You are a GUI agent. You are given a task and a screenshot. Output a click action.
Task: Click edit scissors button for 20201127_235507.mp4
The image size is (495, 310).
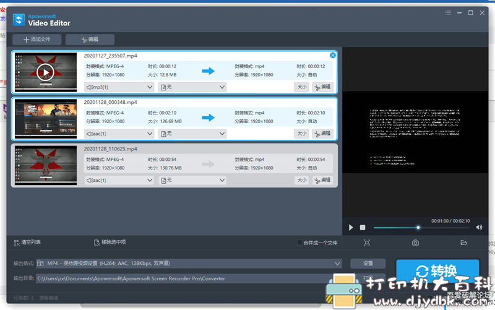tap(322, 87)
